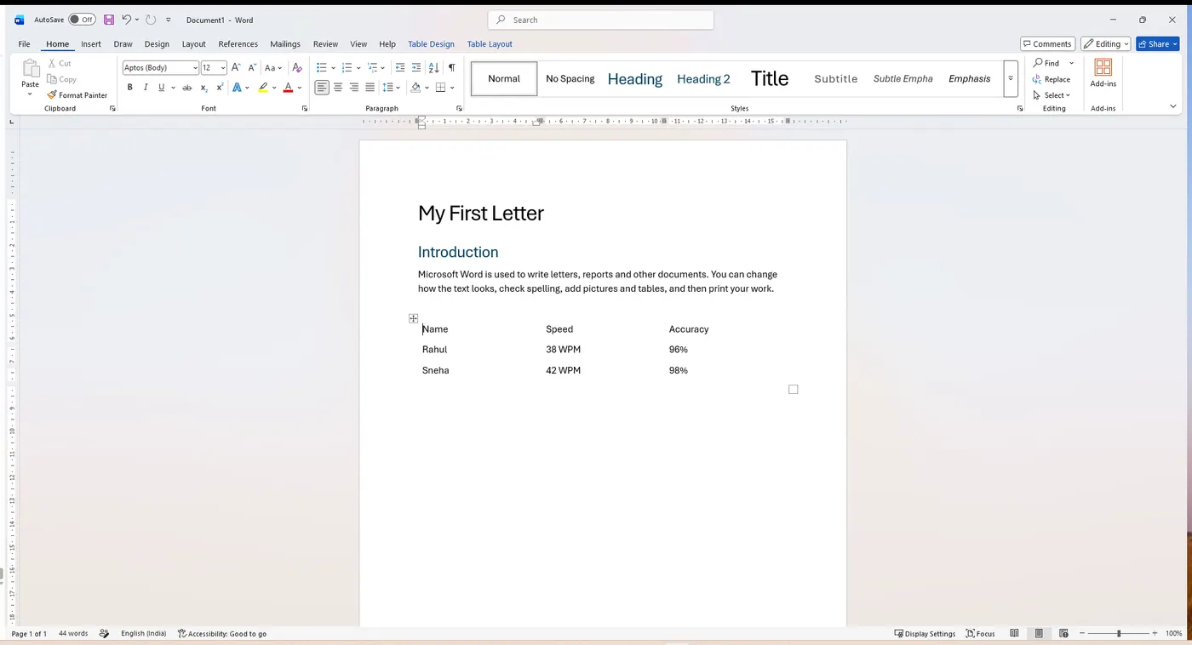Align text to the right

(x=354, y=88)
